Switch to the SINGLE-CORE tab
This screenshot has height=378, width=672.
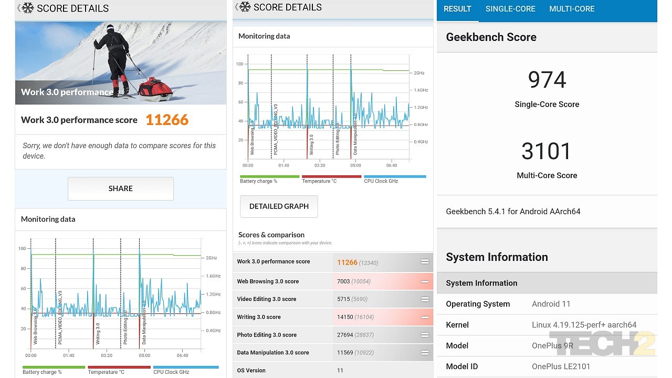pyautogui.click(x=510, y=9)
